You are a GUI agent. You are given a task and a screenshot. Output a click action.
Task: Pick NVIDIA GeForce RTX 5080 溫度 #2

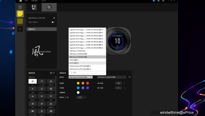coord(87,69)
